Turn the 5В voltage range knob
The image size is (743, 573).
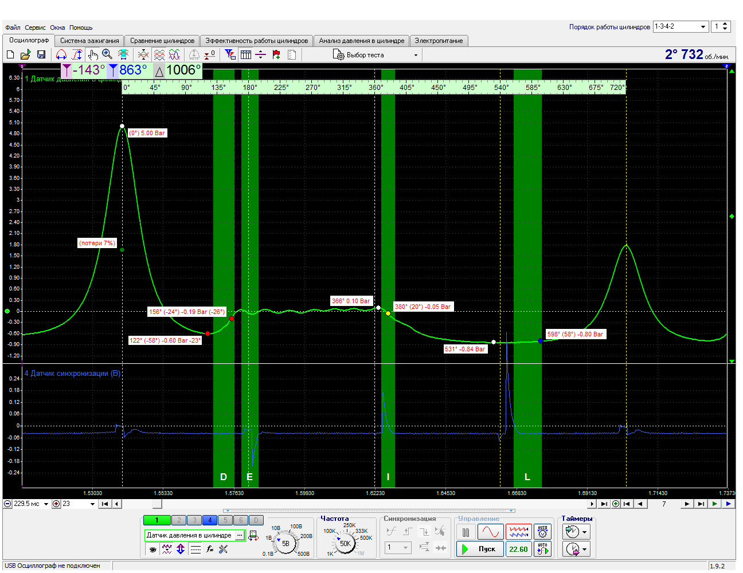[x=286, y=543]
